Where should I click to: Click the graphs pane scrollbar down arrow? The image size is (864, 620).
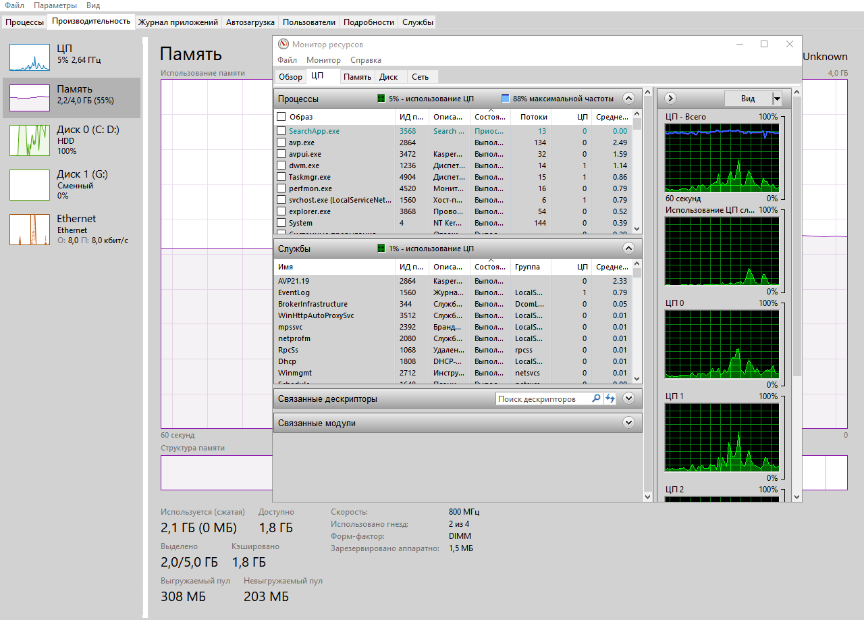pos(796,496)
